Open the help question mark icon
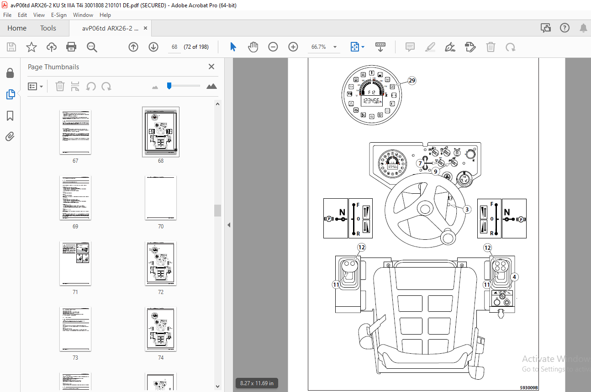This screenshot has width=591, height=392. point(565,28)
